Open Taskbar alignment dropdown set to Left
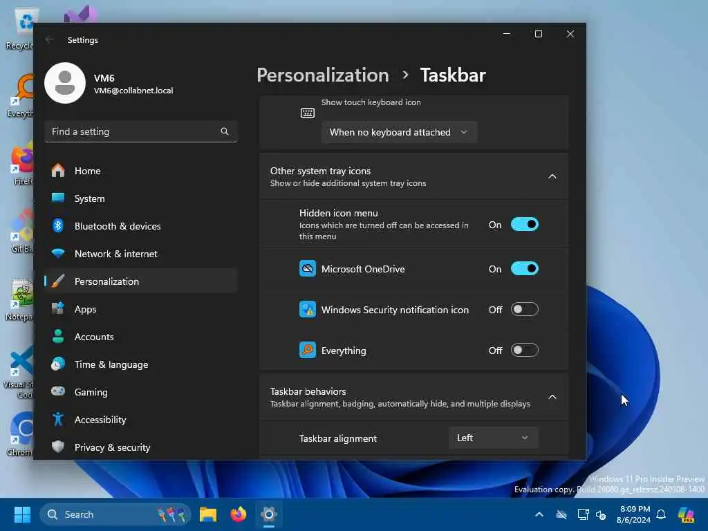Image resolution: width=708 pixels, height=531 pixels. coord(493,438)
